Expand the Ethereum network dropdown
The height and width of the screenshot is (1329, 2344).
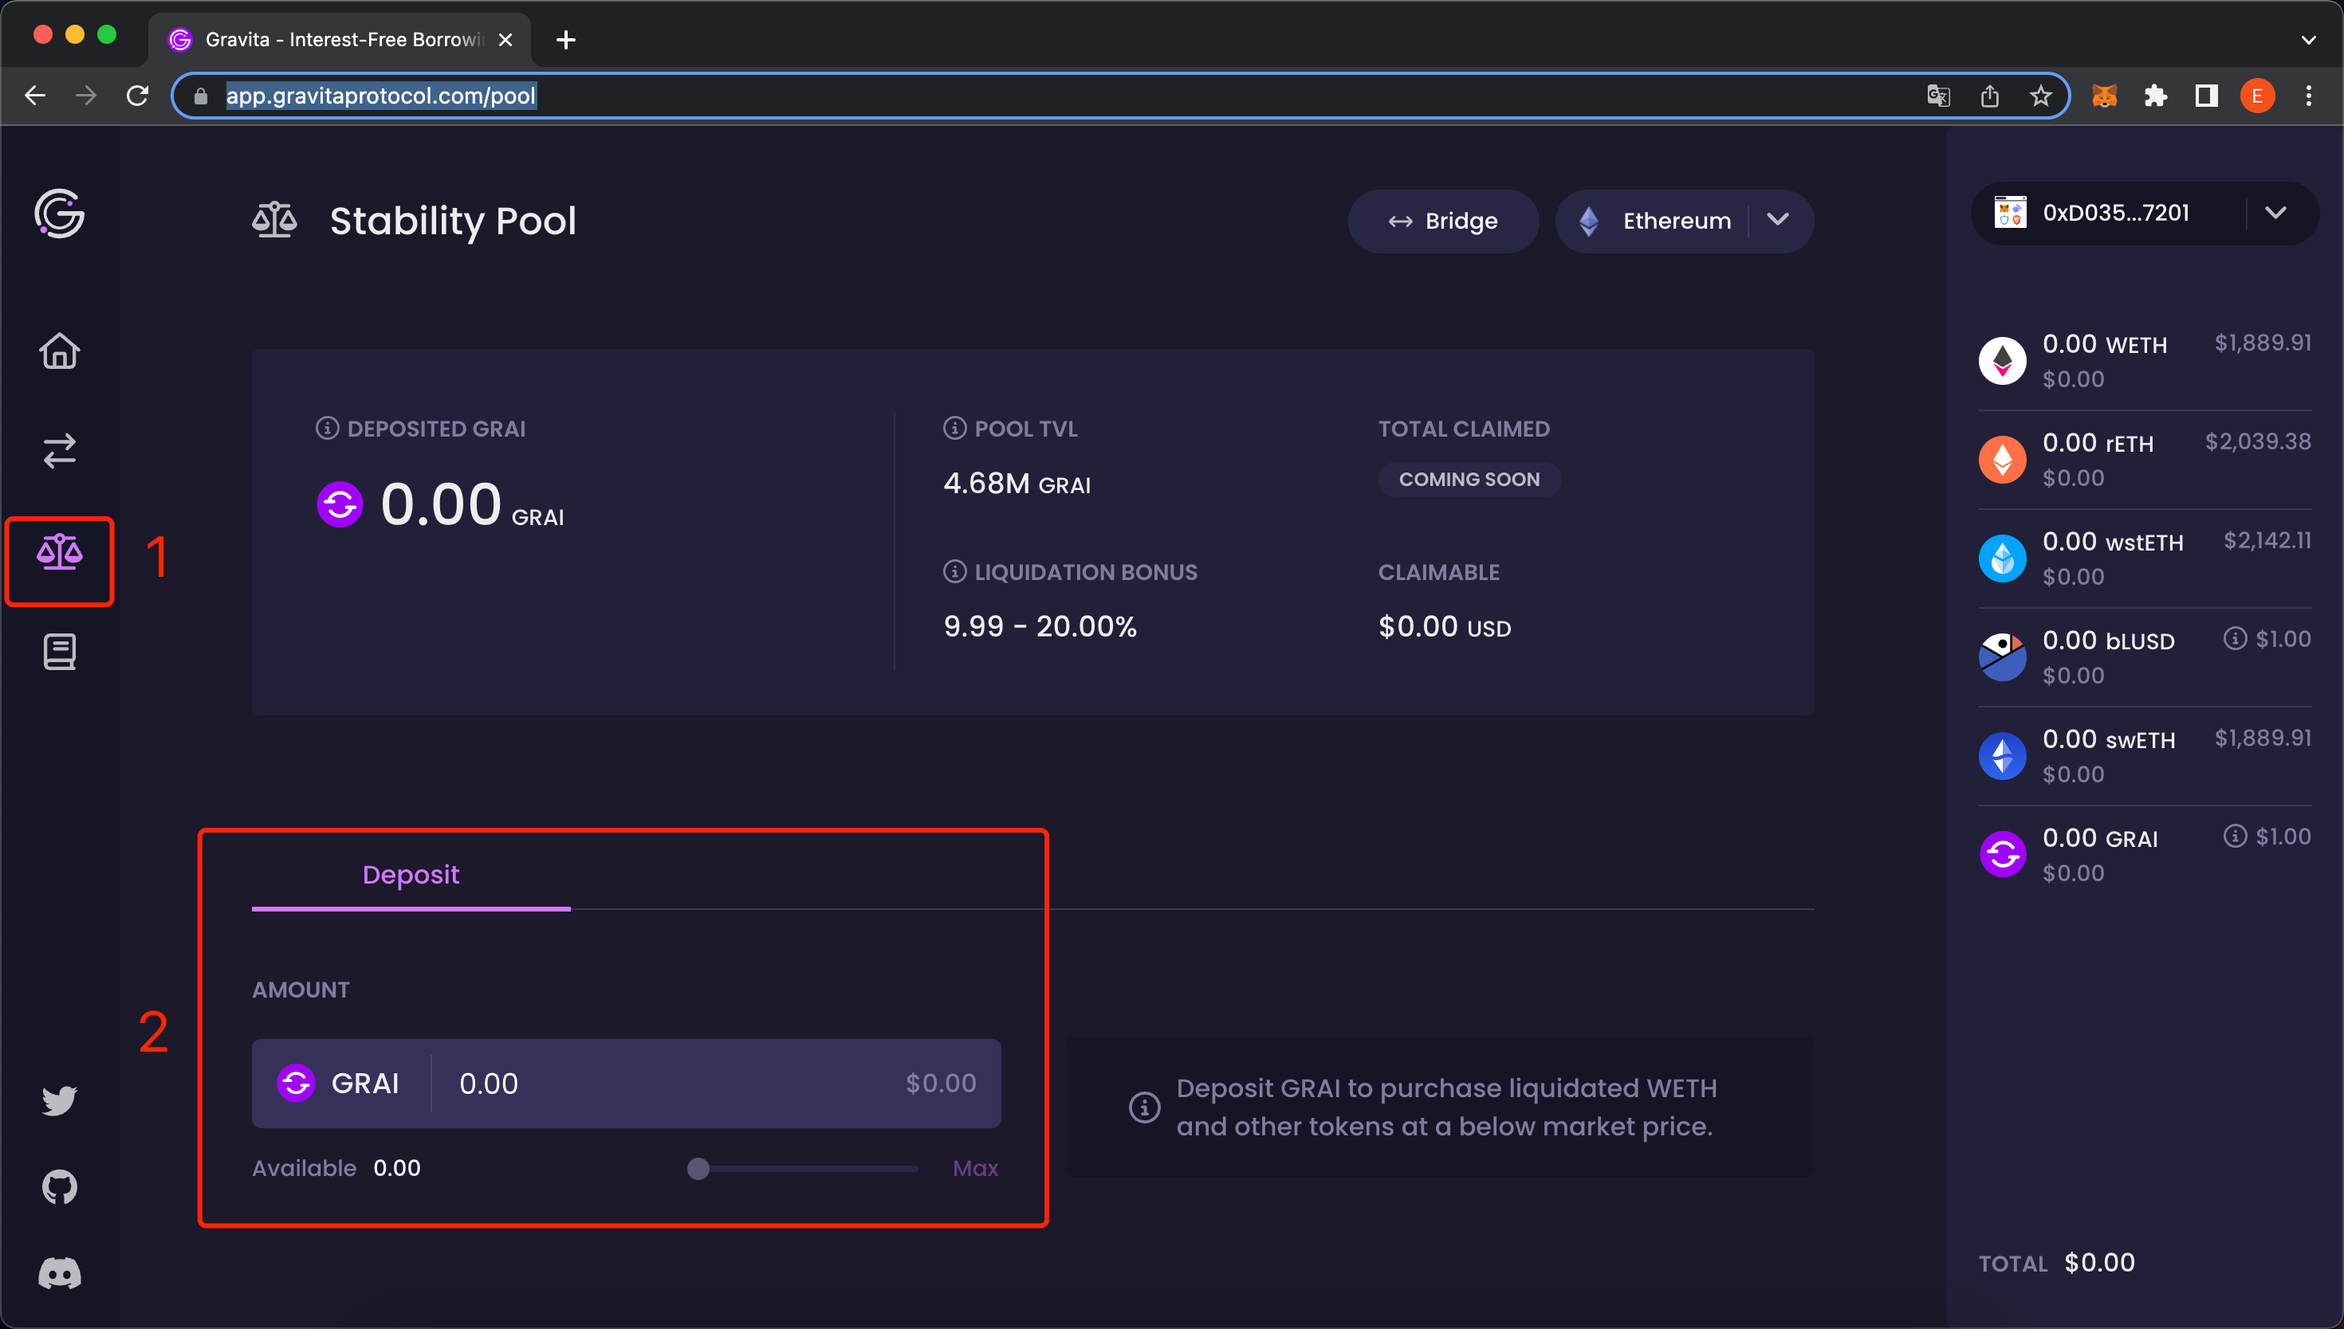pyautogui.click(x=1777, y=220)
